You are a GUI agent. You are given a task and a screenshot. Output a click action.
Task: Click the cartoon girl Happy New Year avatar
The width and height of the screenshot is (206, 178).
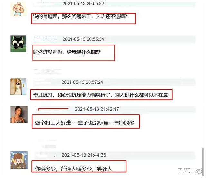click(x=19, y=160)
